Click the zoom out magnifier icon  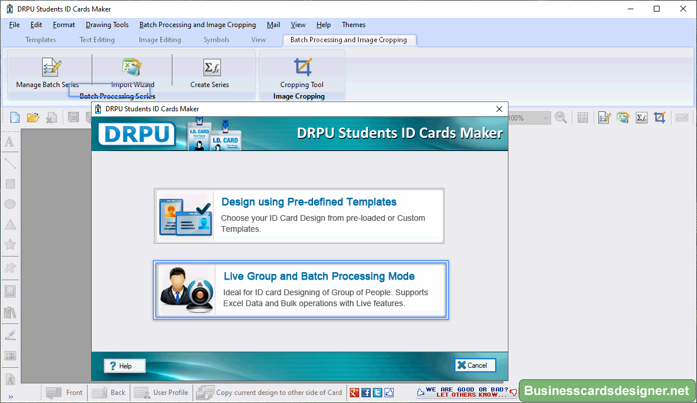point(561,118)
